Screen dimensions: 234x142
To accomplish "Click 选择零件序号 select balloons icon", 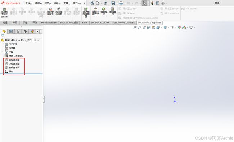I will pos(59,12).
